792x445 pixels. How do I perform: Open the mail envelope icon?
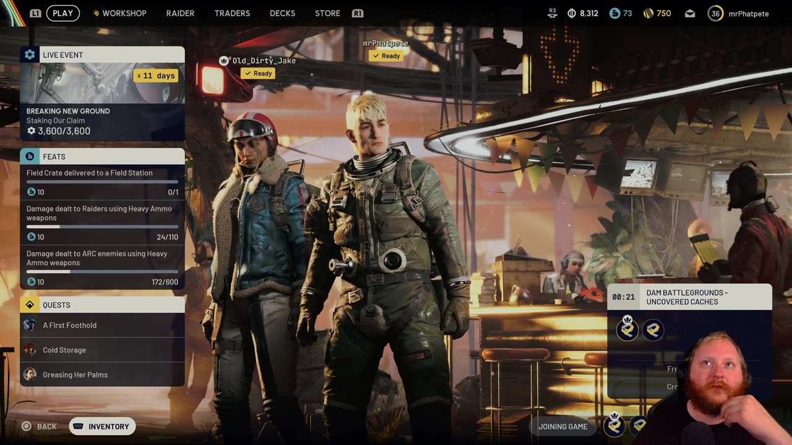click(x=690, y=14)
